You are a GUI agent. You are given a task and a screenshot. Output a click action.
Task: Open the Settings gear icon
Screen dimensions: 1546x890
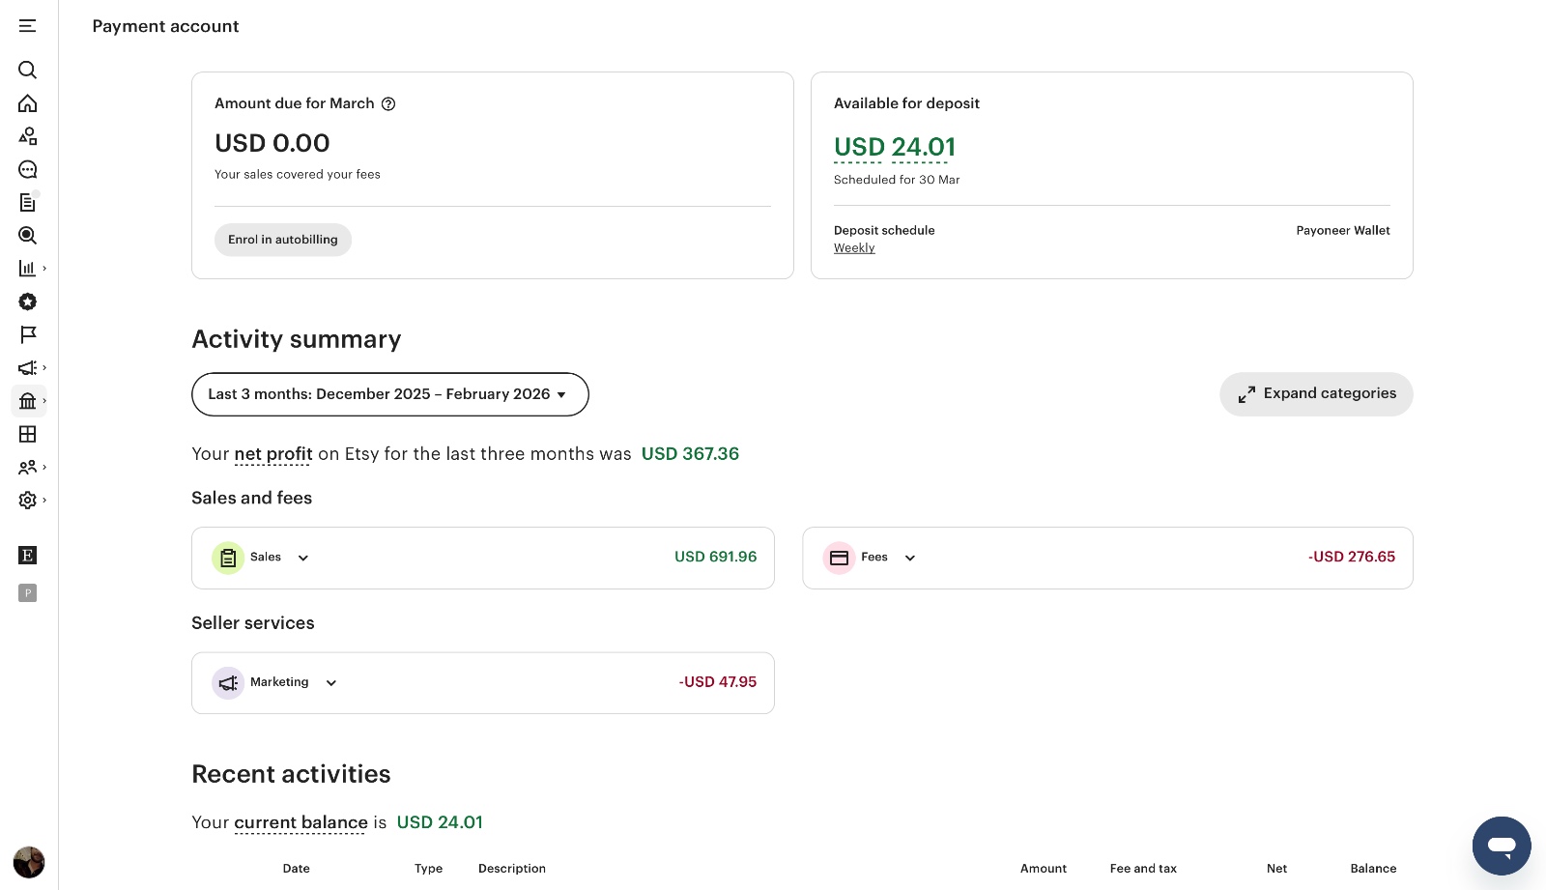click(27, 501)
